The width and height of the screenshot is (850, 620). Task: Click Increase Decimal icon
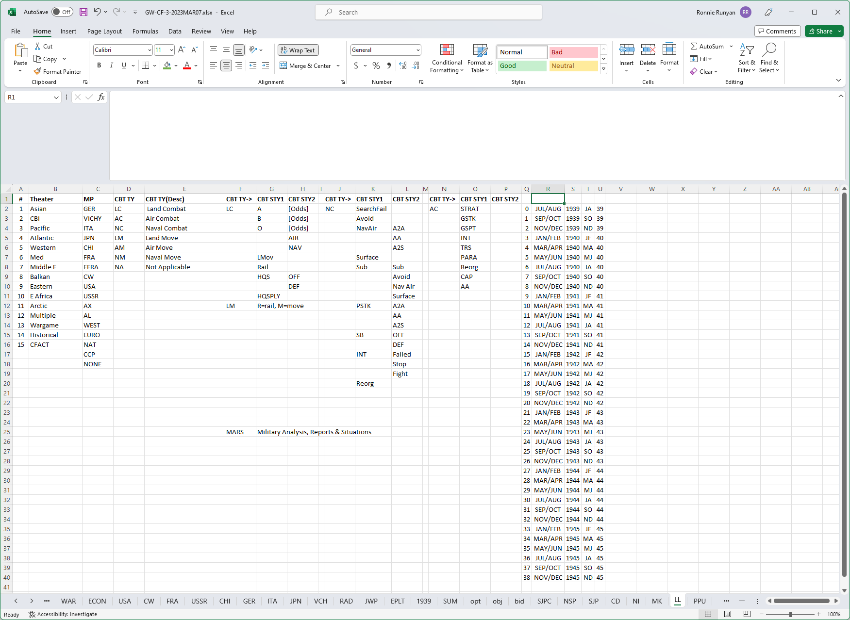pyautogui.click(x=403, y=65)
